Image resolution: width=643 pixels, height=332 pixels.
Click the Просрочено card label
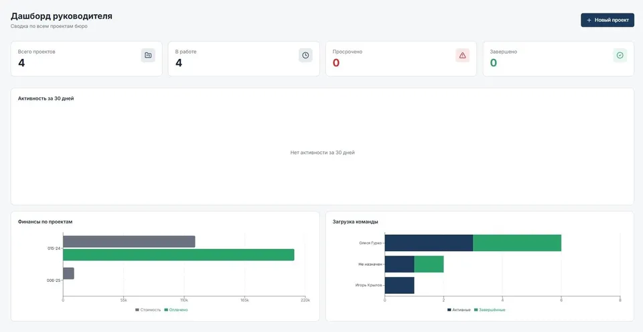point(348,52)
